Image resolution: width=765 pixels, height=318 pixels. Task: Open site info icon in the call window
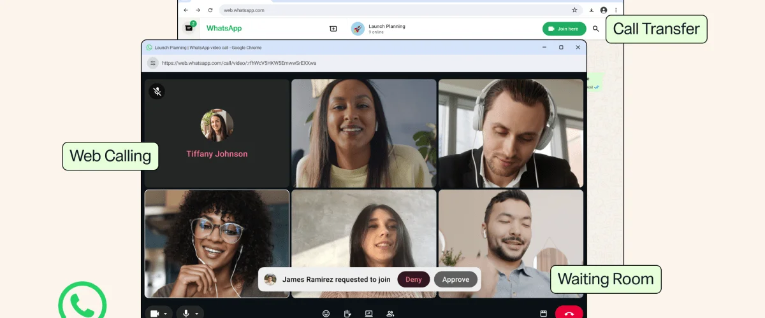[x=152, y=63]
